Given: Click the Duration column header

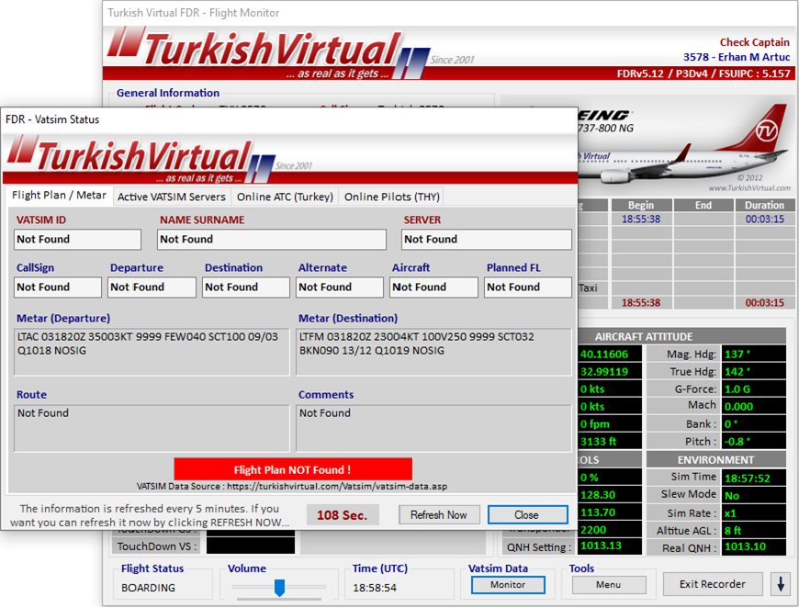Looking at the screenshot, I should tap(764, 205).
